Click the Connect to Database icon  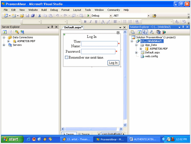(x=17, y=32)
